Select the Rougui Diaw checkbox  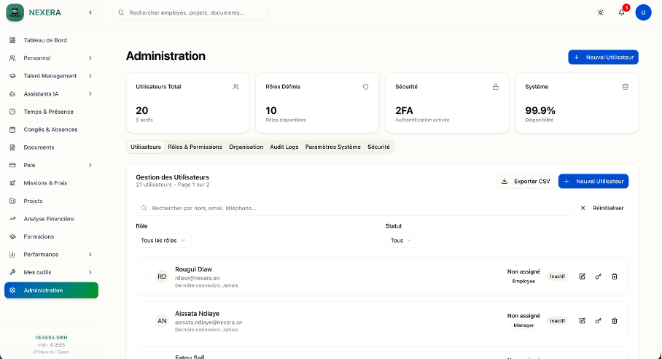[x=146, y=277]
